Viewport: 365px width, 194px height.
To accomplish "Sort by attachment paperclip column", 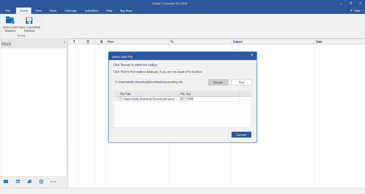I will click(101, 42).
